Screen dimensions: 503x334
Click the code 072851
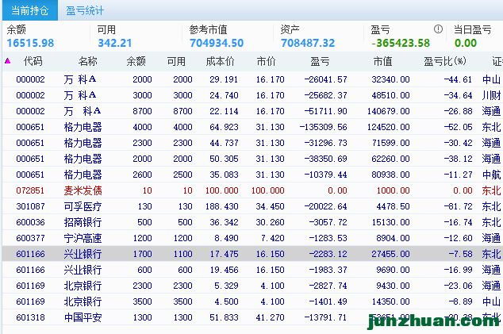30,190
